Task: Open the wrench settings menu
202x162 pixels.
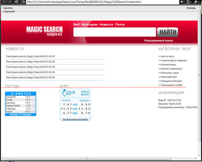Action: tap(197, 2)
